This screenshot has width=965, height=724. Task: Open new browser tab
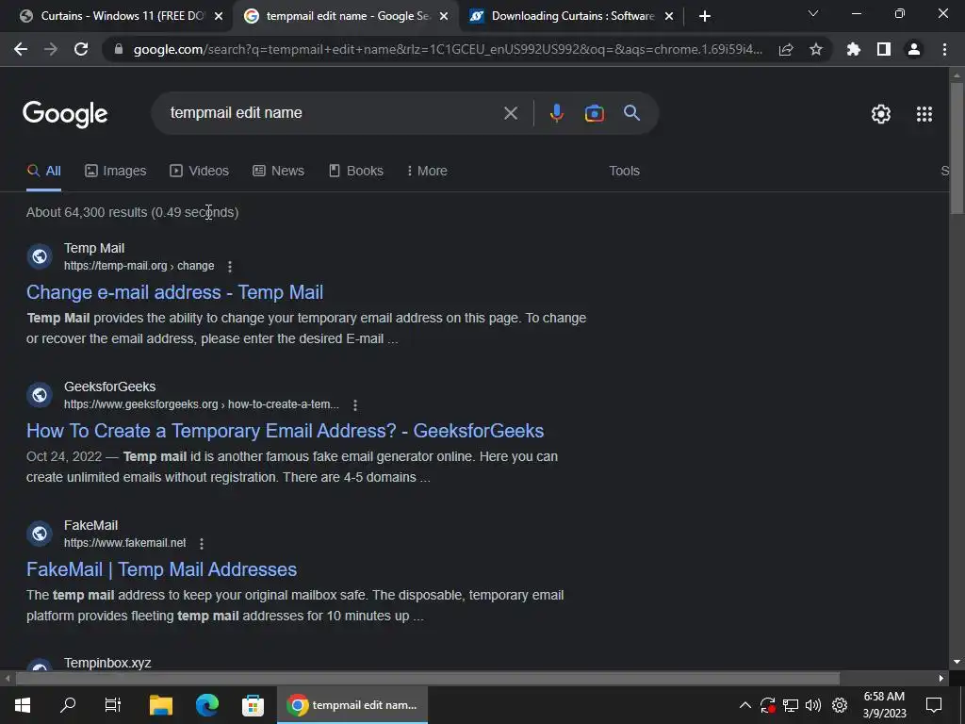tap(705, 16)
